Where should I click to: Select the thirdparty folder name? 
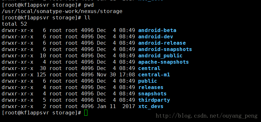154,100
